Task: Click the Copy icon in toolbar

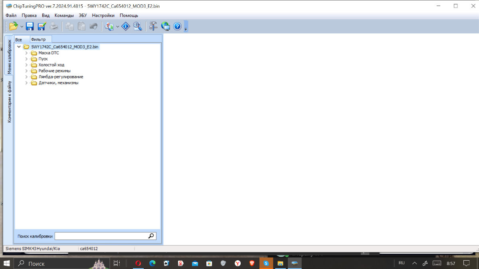Action: pos(70,26)
